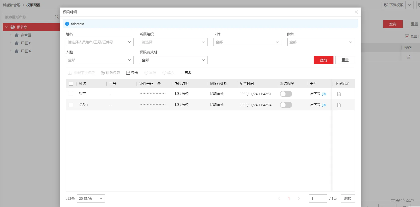420x207 pixels.
Task: Click the 导出 export icon
Action: tap(132, 73)
